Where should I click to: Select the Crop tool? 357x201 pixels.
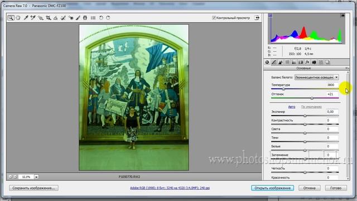pos(49,18)
